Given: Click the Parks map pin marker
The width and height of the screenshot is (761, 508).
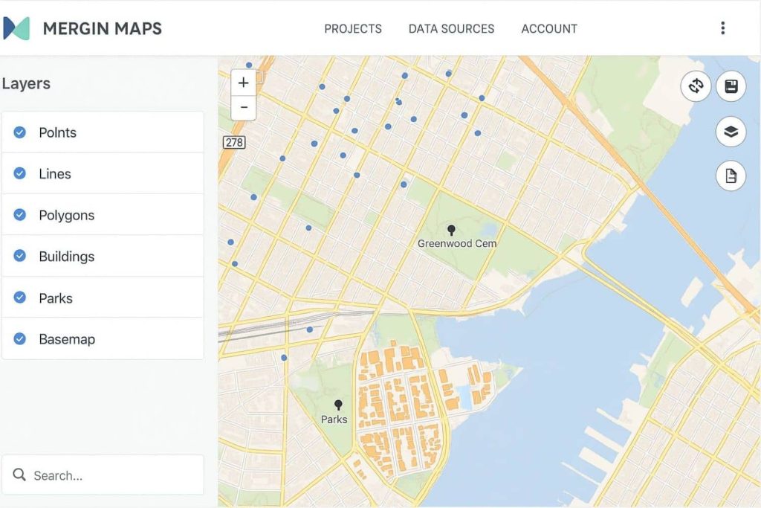Looking at the screenshot, I should click(338, 405).
